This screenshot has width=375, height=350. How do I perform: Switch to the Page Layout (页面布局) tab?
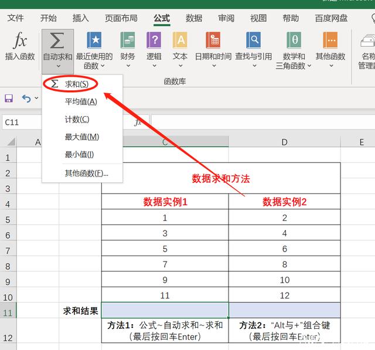tap(121, 18)
